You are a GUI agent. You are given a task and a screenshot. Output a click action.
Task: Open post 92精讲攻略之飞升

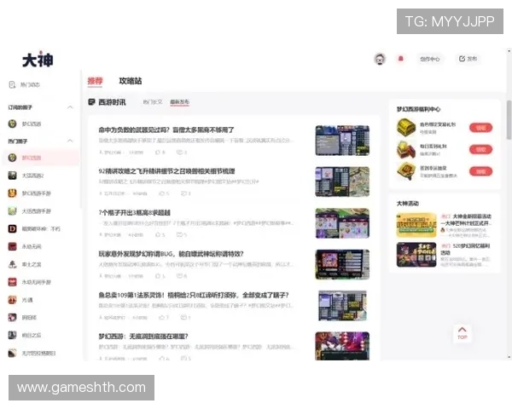coord(166,171)
